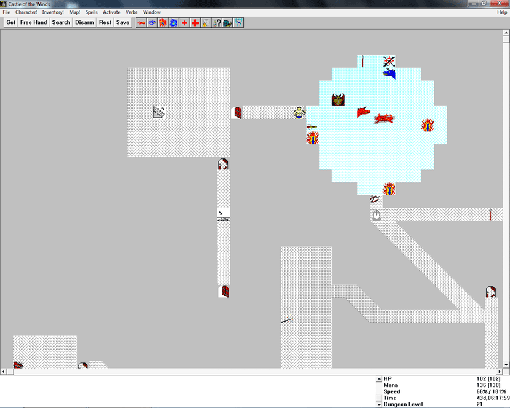Click the arrow item below the player
Image resolution: width=510 pixels, height=408 pixels.
point(312,126)
